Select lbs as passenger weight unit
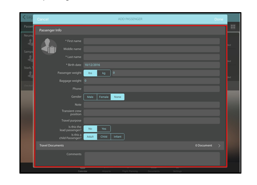 (90, 73)
